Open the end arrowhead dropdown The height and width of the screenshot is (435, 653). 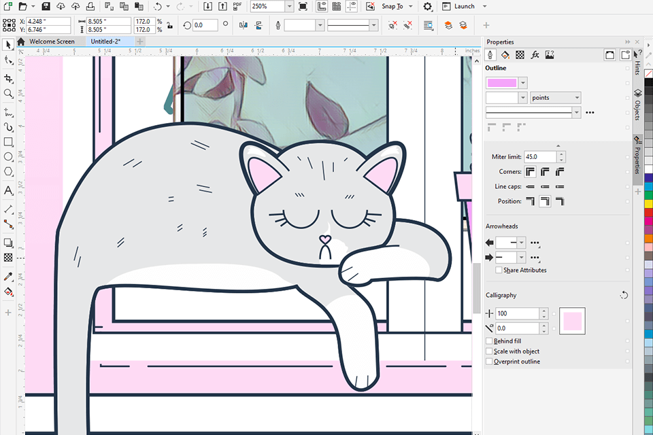click(522, 257)
